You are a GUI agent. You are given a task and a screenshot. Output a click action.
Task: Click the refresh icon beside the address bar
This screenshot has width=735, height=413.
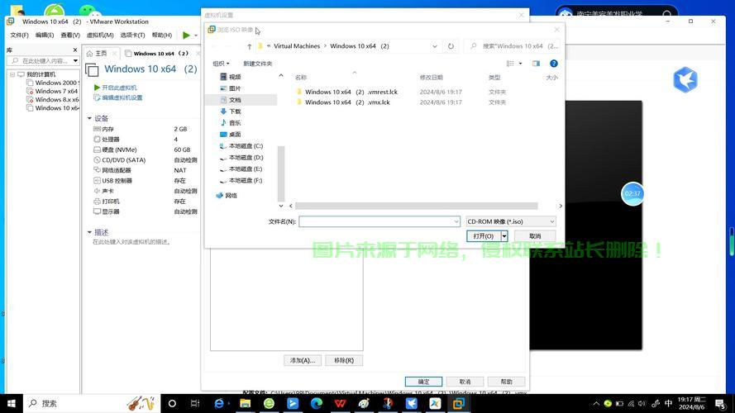point(451,46)
